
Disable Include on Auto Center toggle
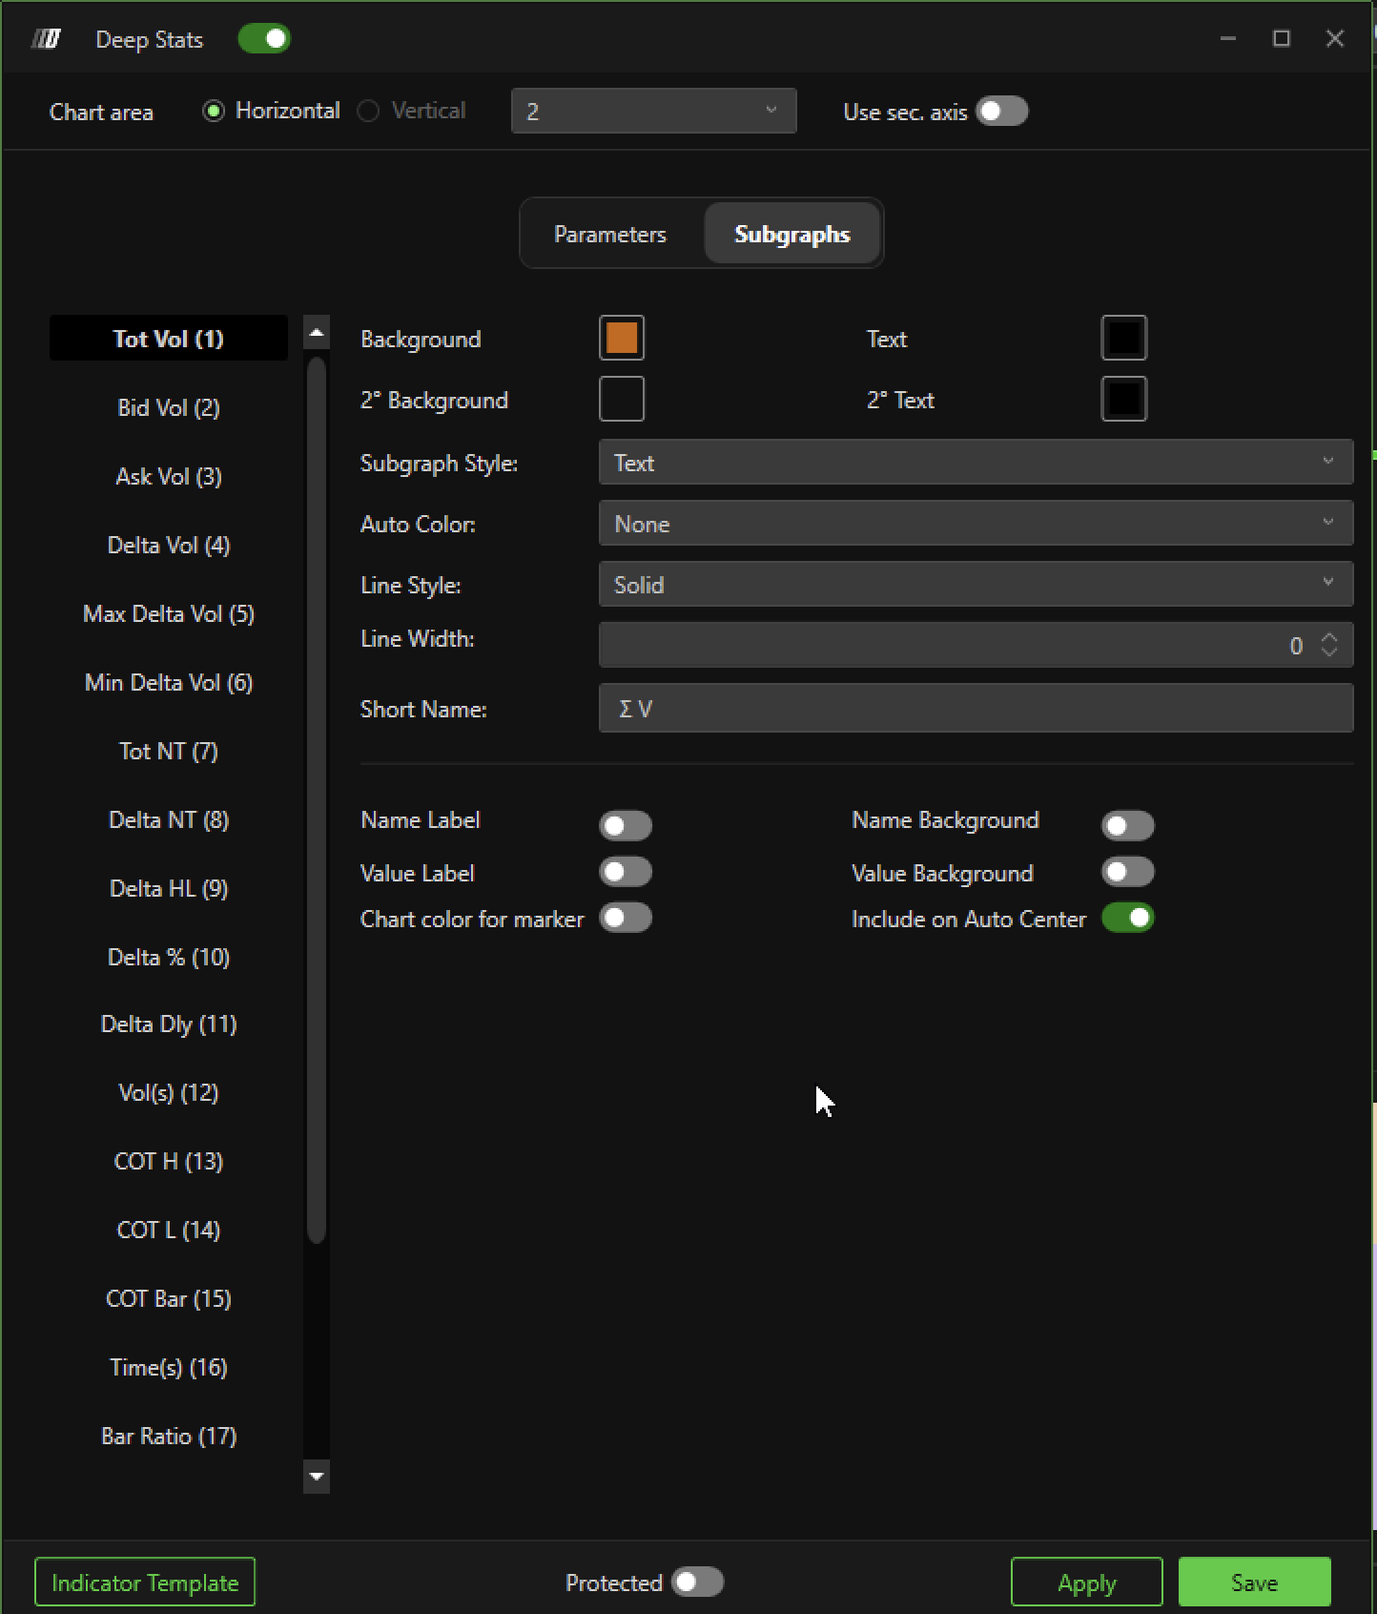[x=1127, y=919]
